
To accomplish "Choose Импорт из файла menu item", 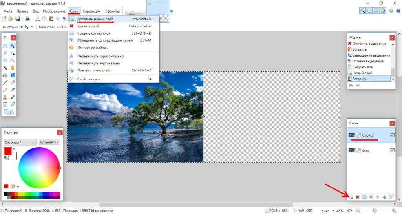I will pyautogui.click(x=114, y=47).
